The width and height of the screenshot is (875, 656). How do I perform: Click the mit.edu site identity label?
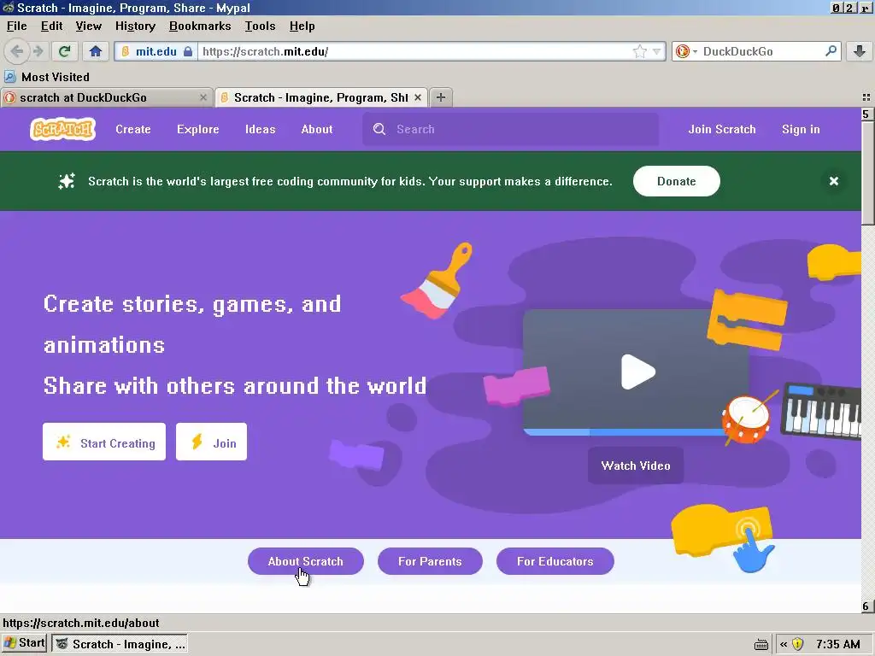click(156, 51)
